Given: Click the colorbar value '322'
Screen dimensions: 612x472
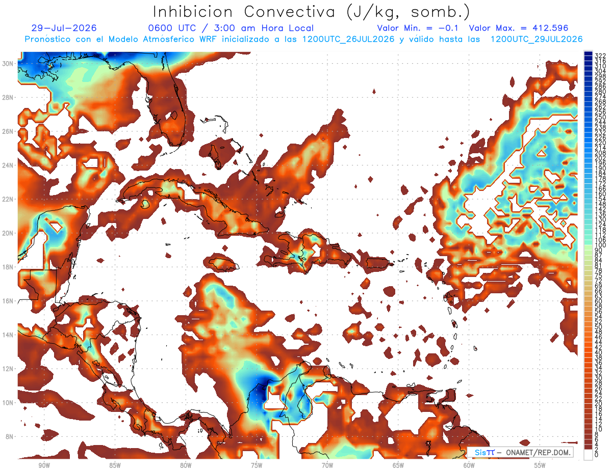Looking at the screenshot, I should [x=600, y=55].
